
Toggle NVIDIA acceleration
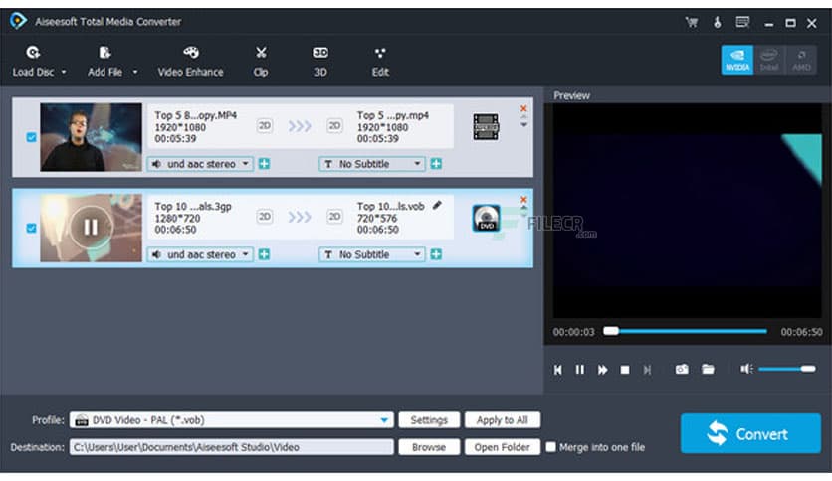coord(737,60)
